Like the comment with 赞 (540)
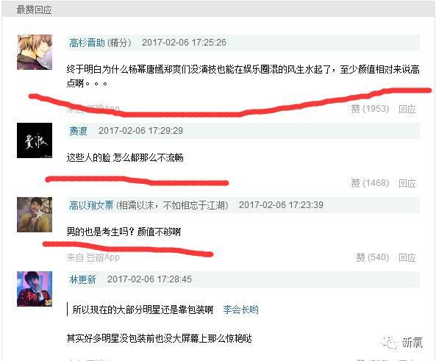Viewport: 436px width, 361px height. click(373, 257)
